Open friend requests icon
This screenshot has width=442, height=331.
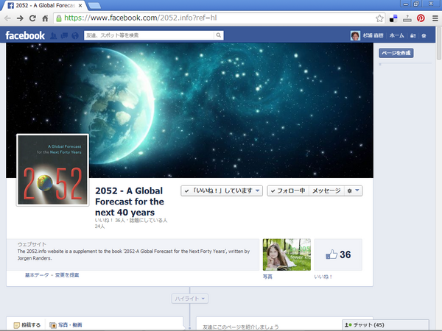tap(53, 35)
